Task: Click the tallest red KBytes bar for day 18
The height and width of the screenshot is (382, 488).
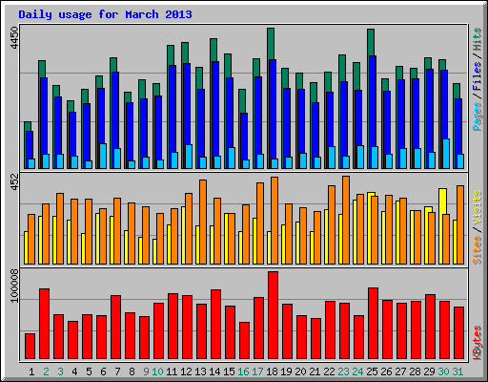Action: [273, 315]
